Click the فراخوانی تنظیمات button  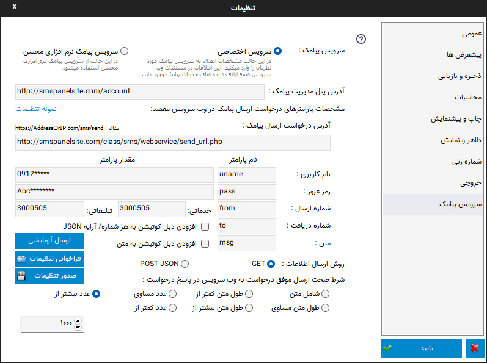tap(49, 259)
